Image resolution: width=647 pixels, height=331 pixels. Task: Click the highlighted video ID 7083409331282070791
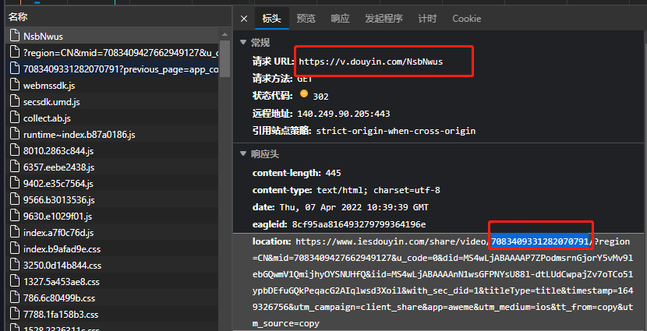pos(540,242)
